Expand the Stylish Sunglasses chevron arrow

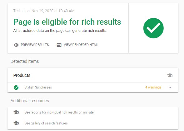pyautogui.click(x=170, y=88)
